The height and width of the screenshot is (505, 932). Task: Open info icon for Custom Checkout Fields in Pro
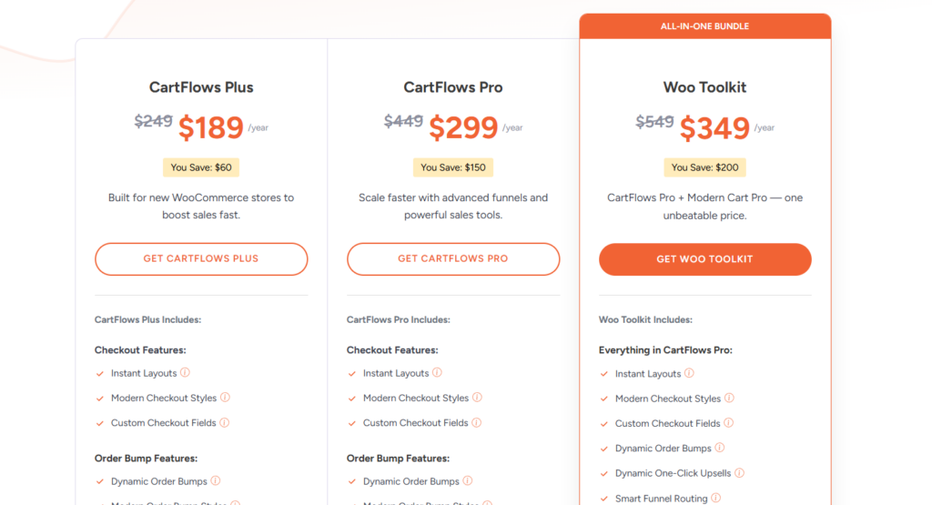pyautogui.click(x=476, y=422)
